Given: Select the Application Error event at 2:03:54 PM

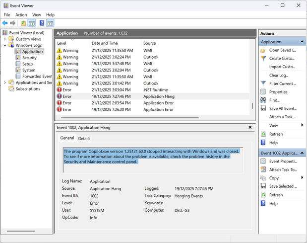Looking at the screenshot, I should 153,103.
